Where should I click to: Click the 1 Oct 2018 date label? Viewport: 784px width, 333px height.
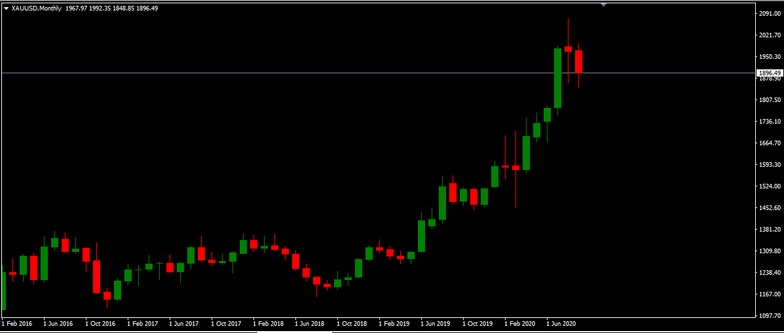tap(352, 324)
